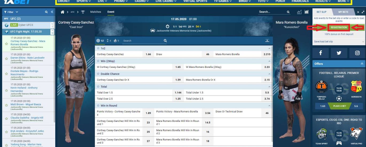Image resolution: width=366 pixels, height=147 pixels.
Task: Switch to the MY BETS tab
Action: (343, 12)
